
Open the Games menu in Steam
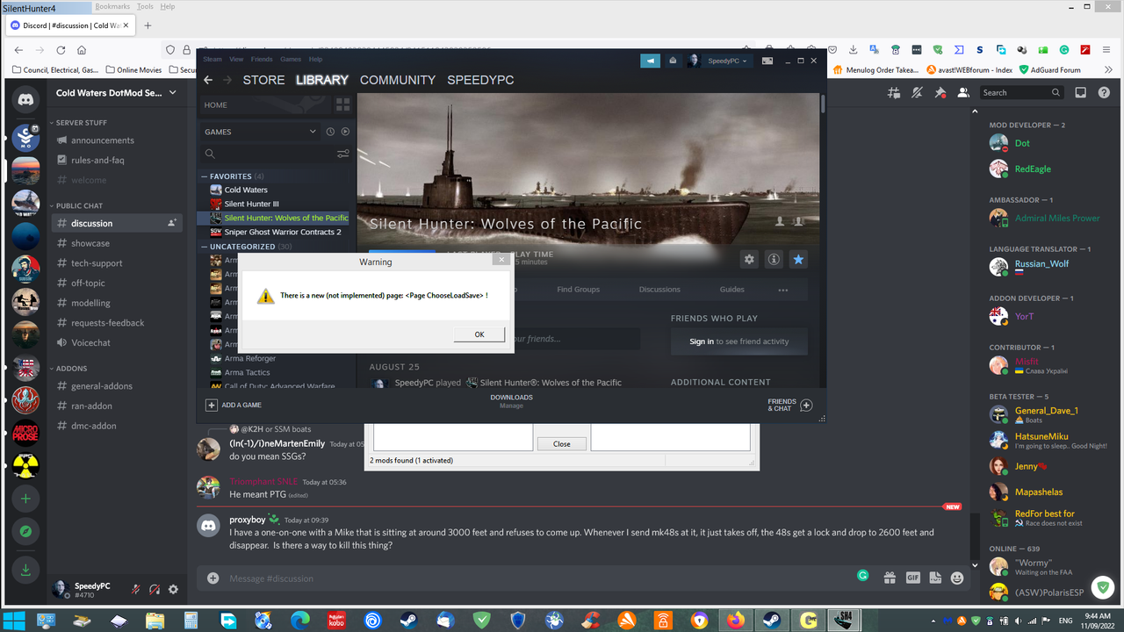[x=291, y=60]
